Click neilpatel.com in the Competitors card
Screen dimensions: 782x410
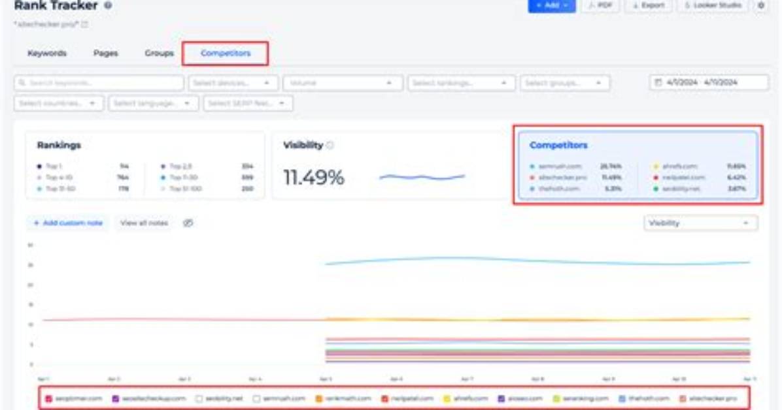tap(683, 178)
